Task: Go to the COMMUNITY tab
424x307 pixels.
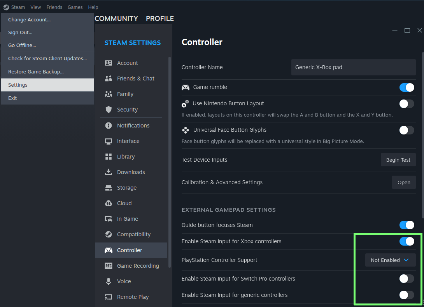Action: (116, 19)
